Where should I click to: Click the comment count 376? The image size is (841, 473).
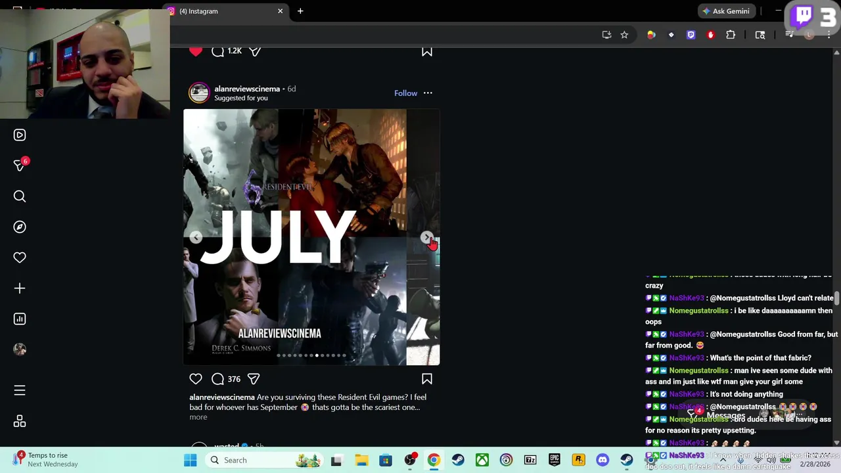[x=234, y=379]
